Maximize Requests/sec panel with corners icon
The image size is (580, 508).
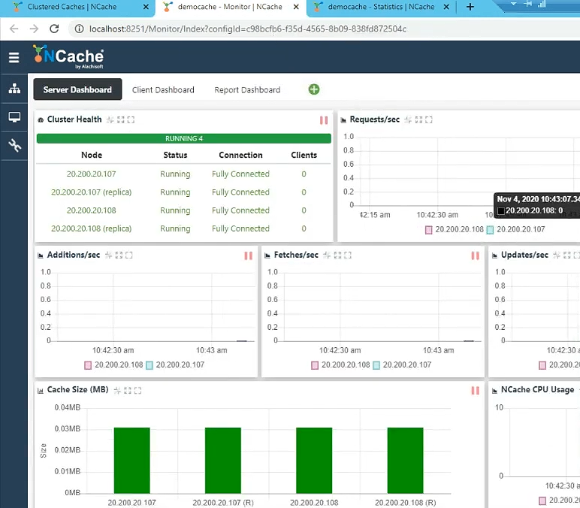coord(429,120)
